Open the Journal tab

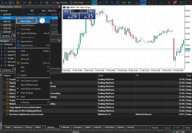pyautogui.click(x=131, y=127)
